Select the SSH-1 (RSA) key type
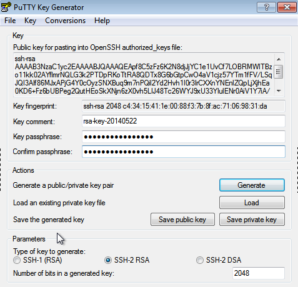The width and height of the screenshot is (298, 287). 17,260
